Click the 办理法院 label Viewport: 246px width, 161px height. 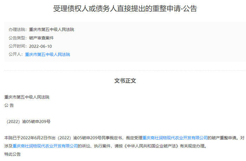(17, 29)
